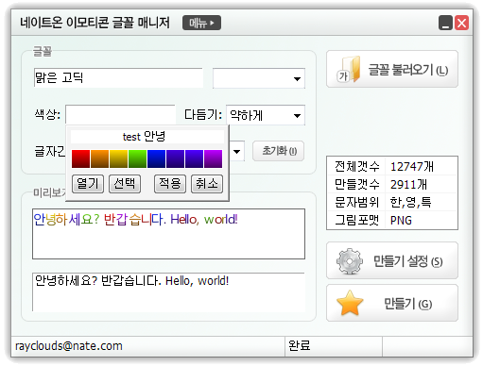483x366 pixels.
Task: Minimize the 네이트온 이모티콘 글꼴 매니저 window
Action: (x=445, y=23)
